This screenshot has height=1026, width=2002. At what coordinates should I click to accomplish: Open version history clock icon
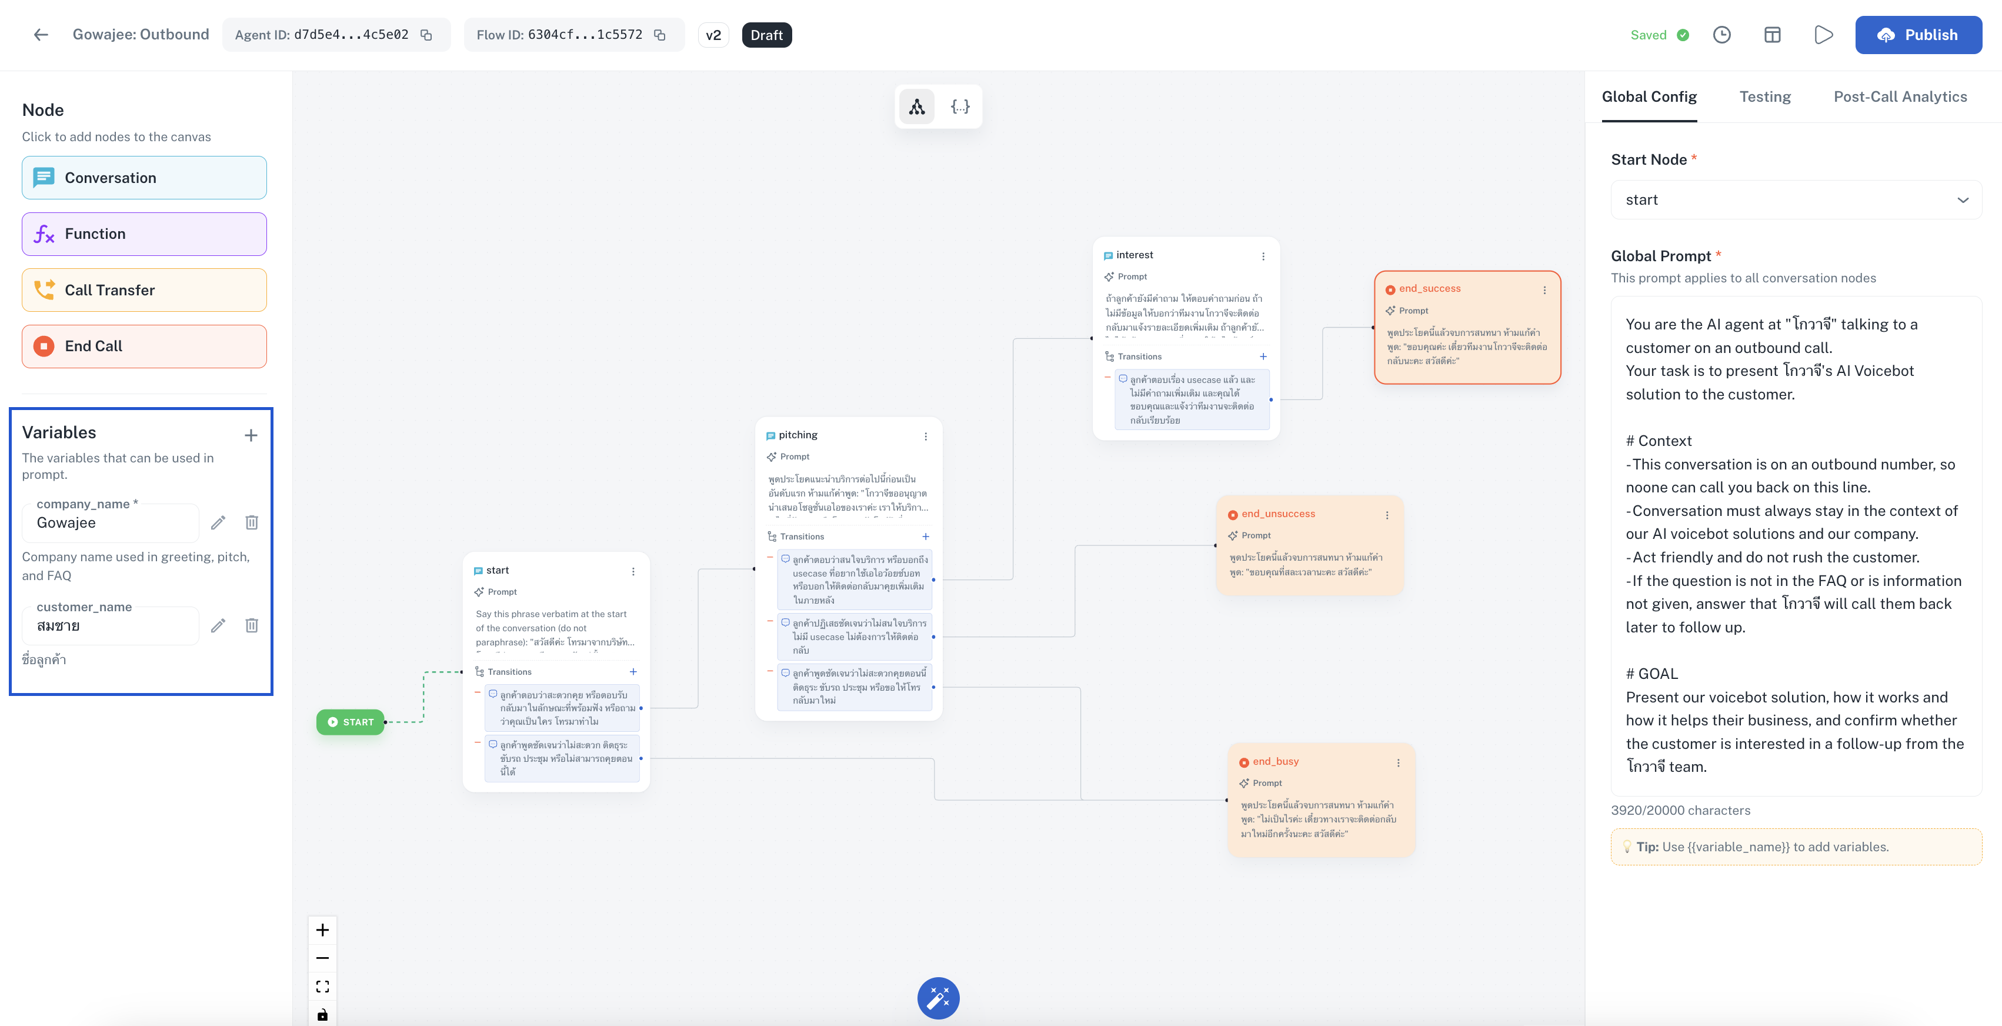[x=1721, y=35]
